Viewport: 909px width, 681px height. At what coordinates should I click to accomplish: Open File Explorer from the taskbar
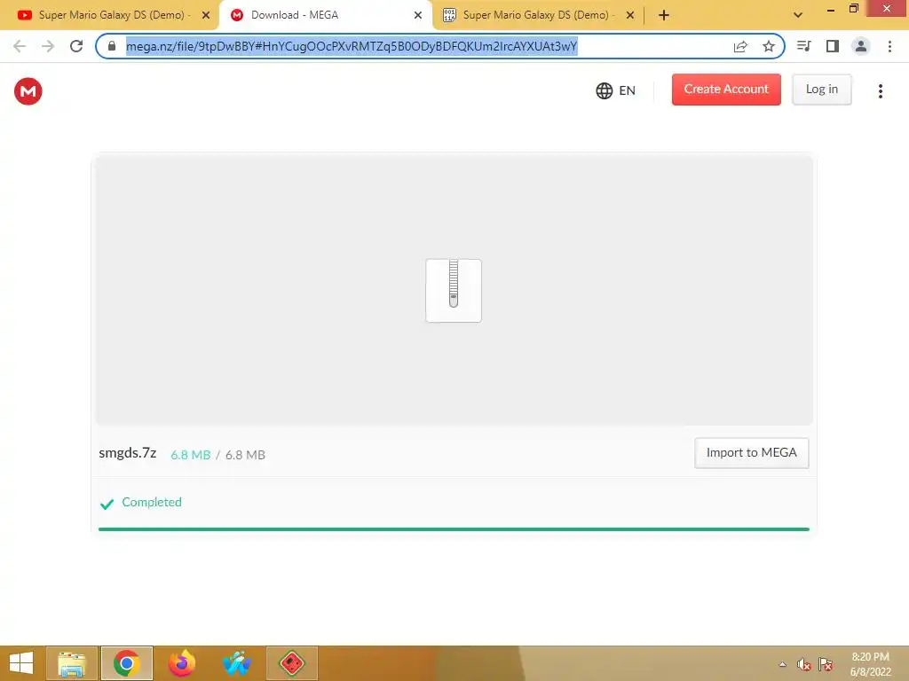[72, 663]
